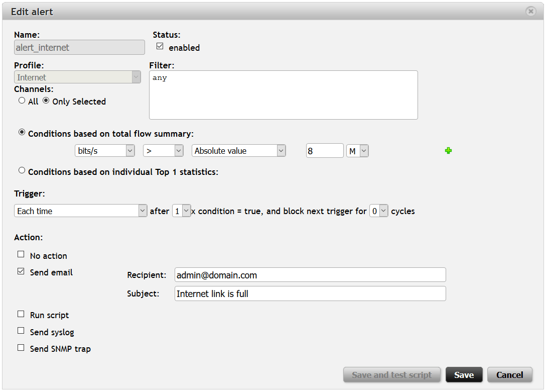The image size is (547, 392).
Task: Expand the Absolute value dropdown
Action: (238, 150)
